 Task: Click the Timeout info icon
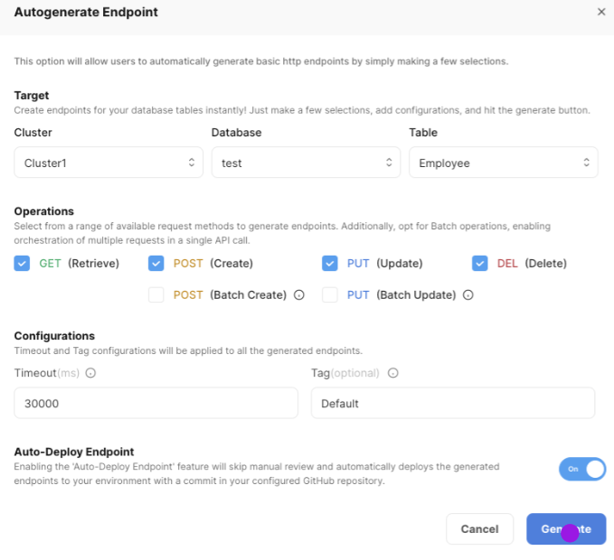point(90,373)
